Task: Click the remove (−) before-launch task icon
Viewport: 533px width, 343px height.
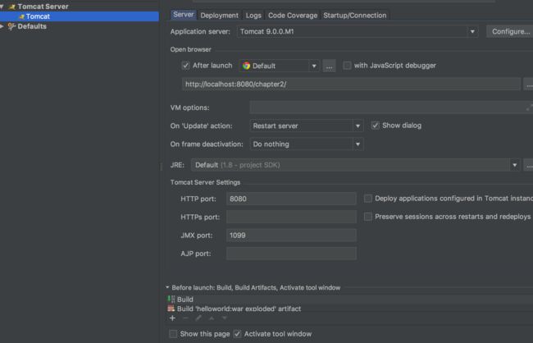Action: pos(185,318)
